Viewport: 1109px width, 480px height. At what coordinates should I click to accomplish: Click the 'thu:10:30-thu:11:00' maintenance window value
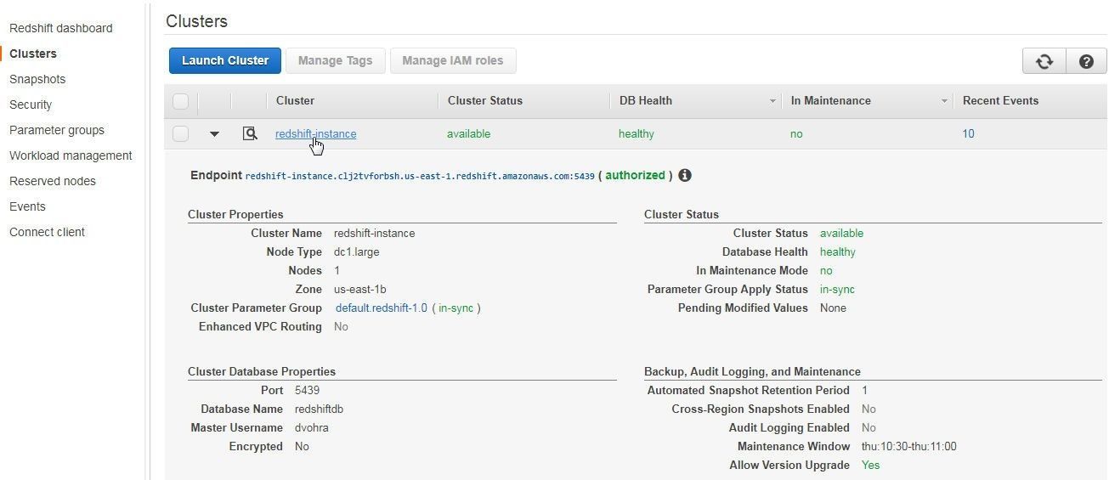(x=908, y=446)
